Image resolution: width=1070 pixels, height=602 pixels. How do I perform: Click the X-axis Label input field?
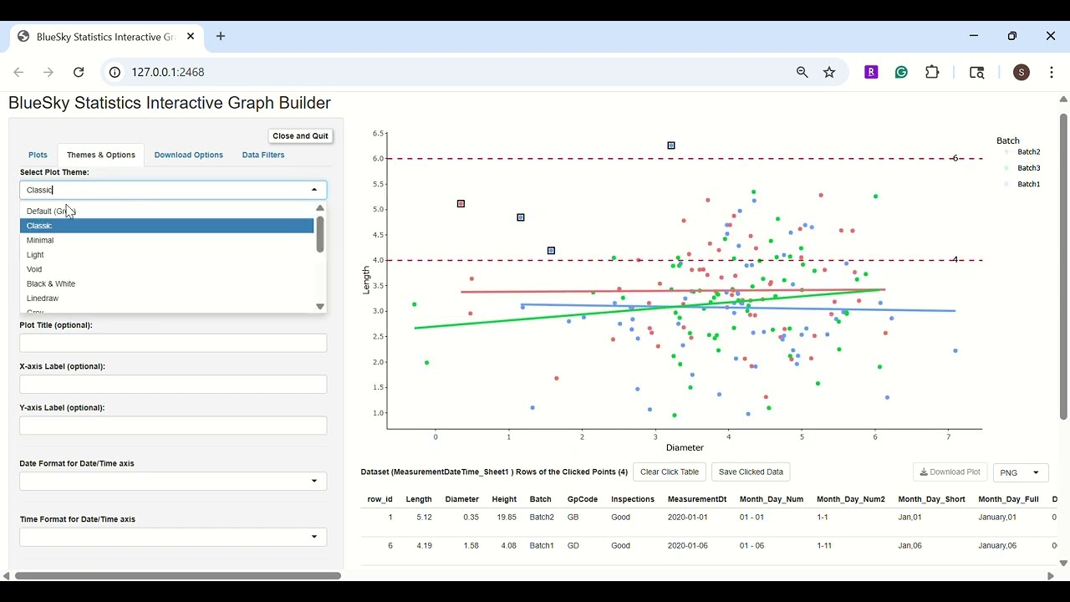(173, 384)
